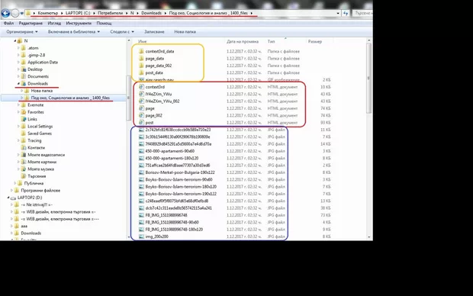
Task: Open the Файл menu
Action: pos(8,23)
